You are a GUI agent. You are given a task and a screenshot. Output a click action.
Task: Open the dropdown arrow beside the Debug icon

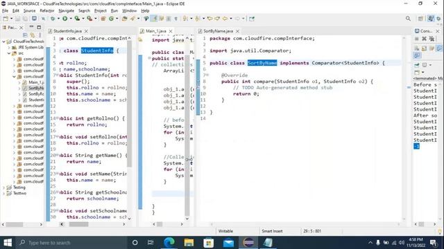coord(58,19)
